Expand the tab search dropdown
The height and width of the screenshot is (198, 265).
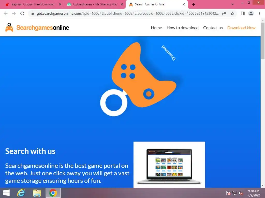click(x=233, y=4)
